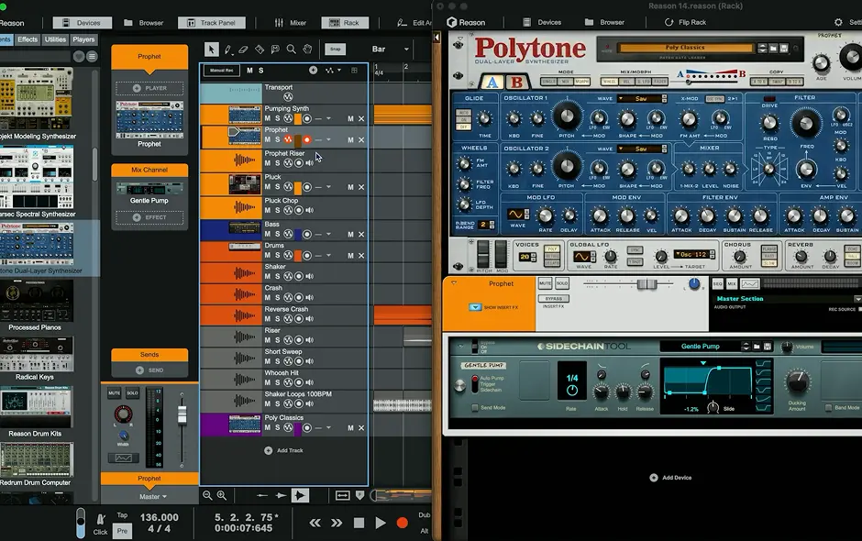Select the Mute (speech bubble) tool

tap(275, 50)
